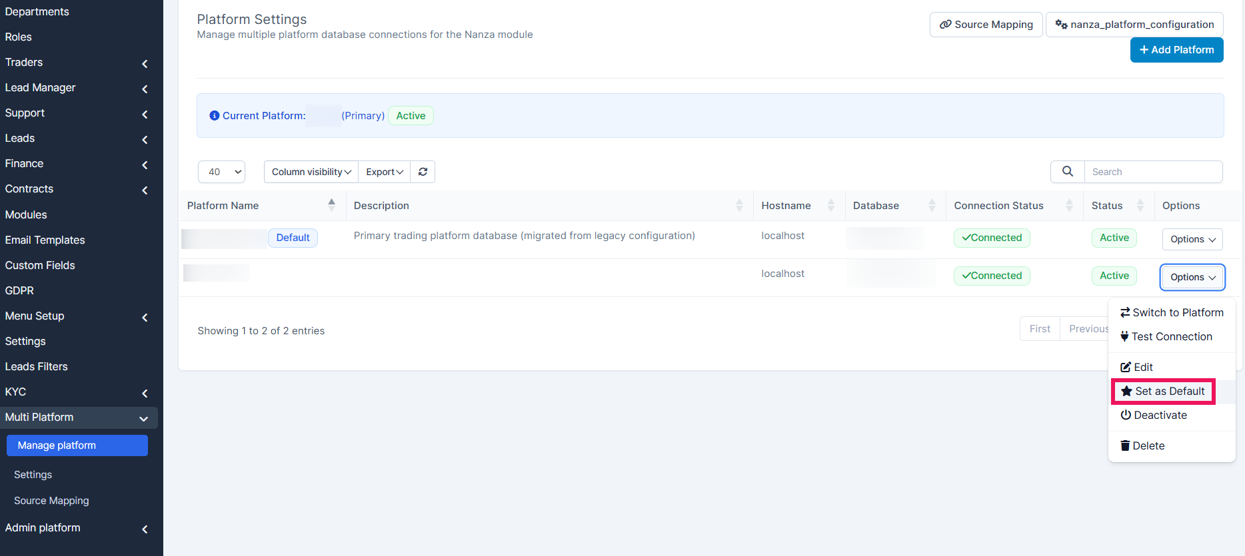The width and height of the screenshot is (1245, 556).
Task: Click into the Search input field
Action: tap(1153, 172)
